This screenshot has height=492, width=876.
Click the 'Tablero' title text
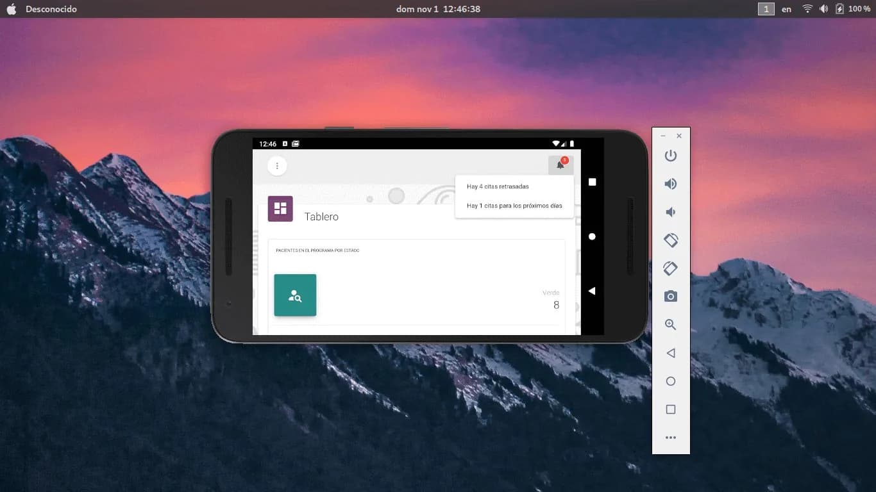(x=321, y=217)
